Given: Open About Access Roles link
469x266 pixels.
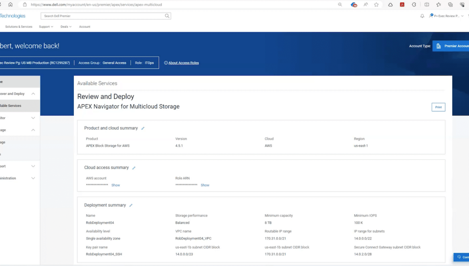Looking at the screenshot, I should 183,63.
